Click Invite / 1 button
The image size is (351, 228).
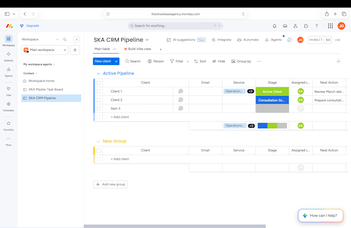(316, 40)
